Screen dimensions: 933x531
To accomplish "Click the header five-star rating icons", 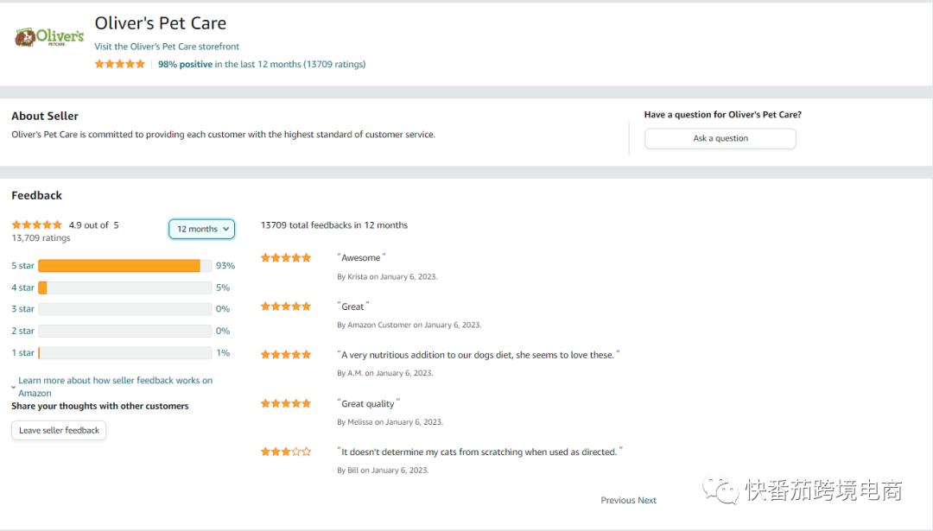I will pos(120,64).
